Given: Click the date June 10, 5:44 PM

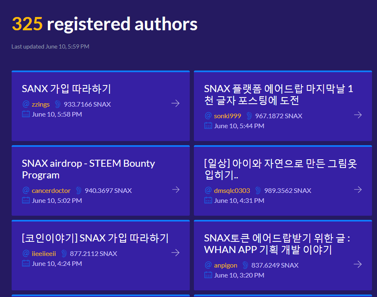Looking at the screenshot, I should click(239, 126).
